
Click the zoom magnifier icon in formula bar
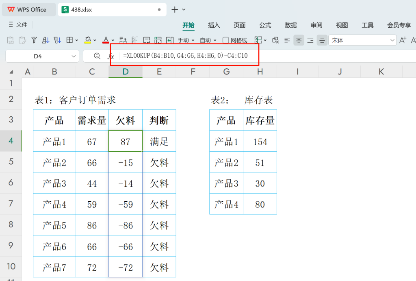[97, 56]
